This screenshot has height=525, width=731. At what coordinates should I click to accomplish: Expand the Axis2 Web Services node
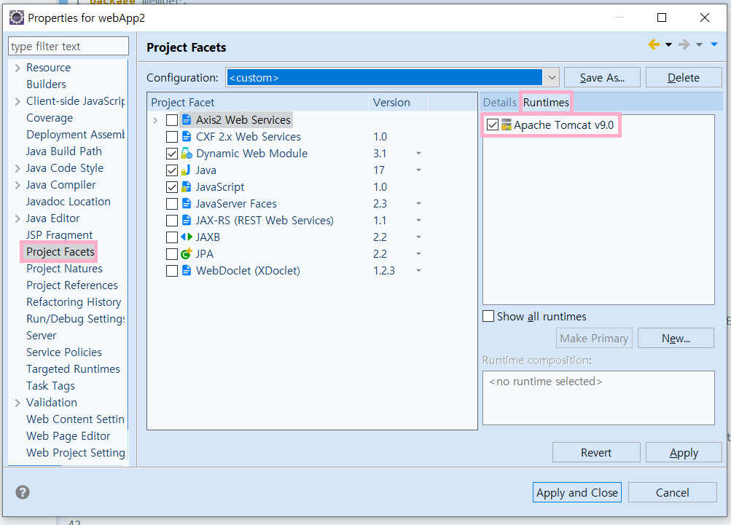pyautogui.click(x=155, y=120)
